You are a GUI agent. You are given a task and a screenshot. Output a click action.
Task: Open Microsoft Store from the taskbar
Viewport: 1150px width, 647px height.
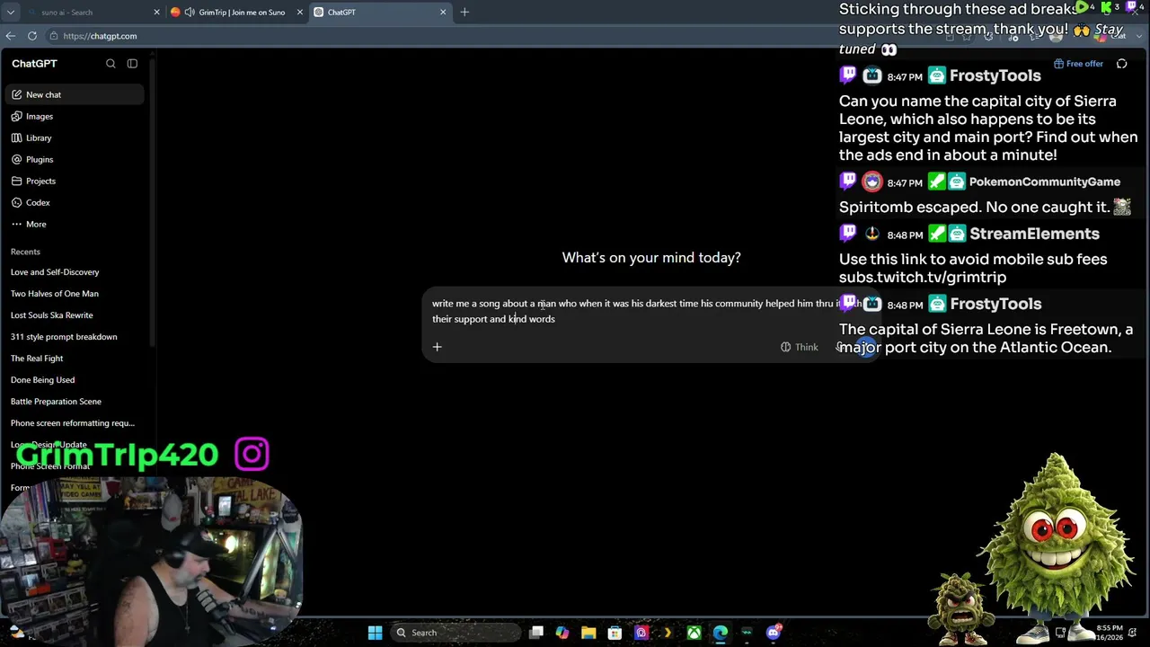(615, 633)
